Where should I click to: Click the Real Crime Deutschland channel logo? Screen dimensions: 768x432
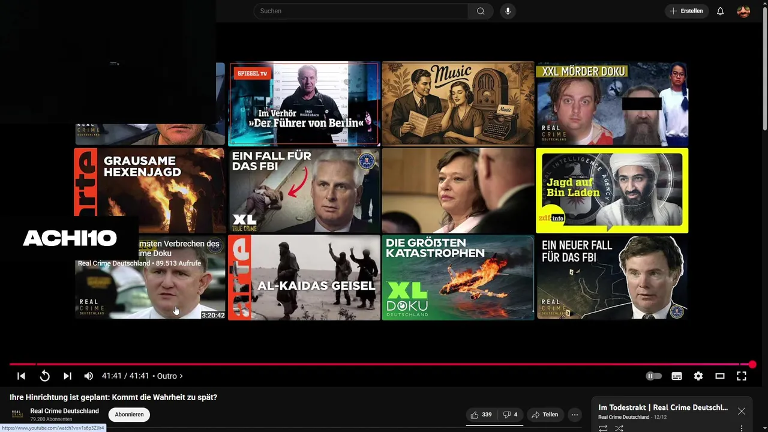click(x=17, y=414)
